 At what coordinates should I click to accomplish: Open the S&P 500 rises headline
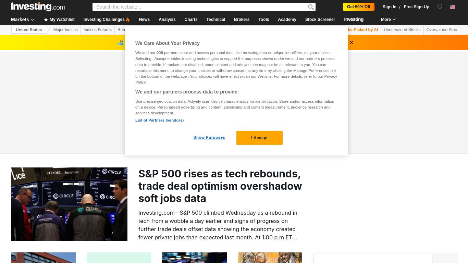pyautogui.click(x=220, y=186)
